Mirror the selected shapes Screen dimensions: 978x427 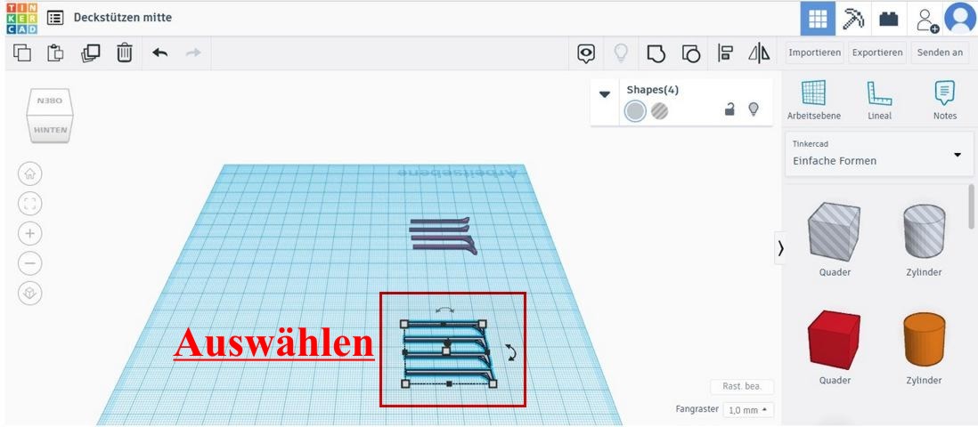pos(759,53)
